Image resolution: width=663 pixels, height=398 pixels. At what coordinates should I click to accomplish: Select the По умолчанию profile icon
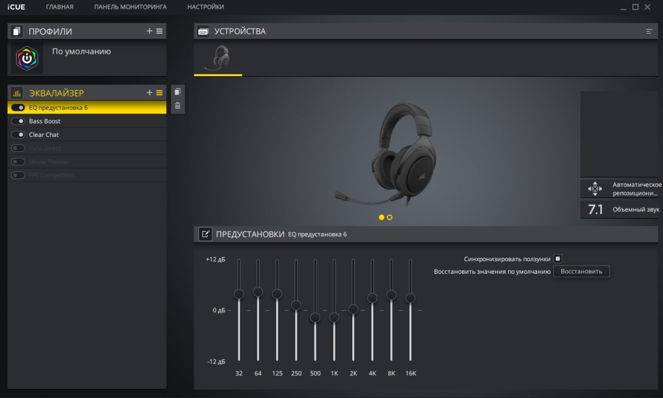click(x=27, y=59)
